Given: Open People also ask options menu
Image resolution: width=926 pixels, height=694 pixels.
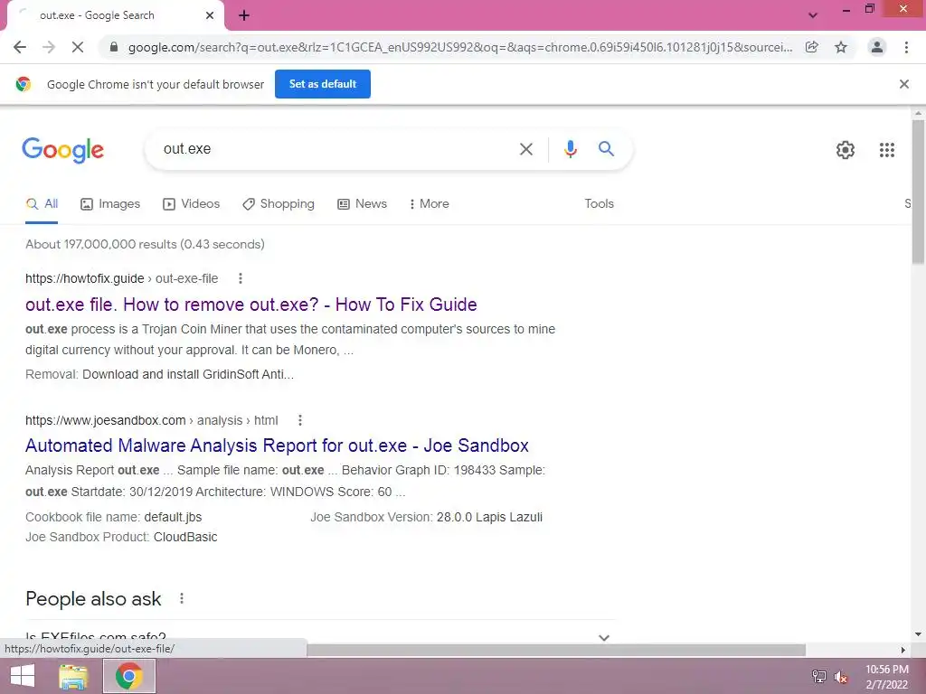Looking at the screenshot, I should click(x=182, y=598).
